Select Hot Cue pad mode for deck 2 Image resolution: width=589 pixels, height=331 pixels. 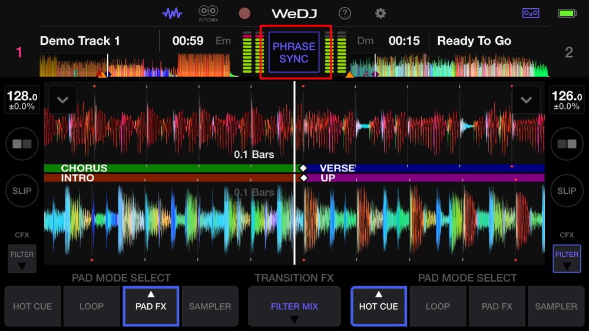click(x=379, y=306)
